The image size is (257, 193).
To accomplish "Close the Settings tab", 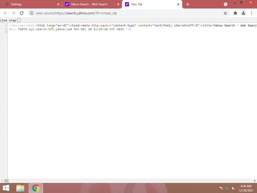I will (58, 4).
